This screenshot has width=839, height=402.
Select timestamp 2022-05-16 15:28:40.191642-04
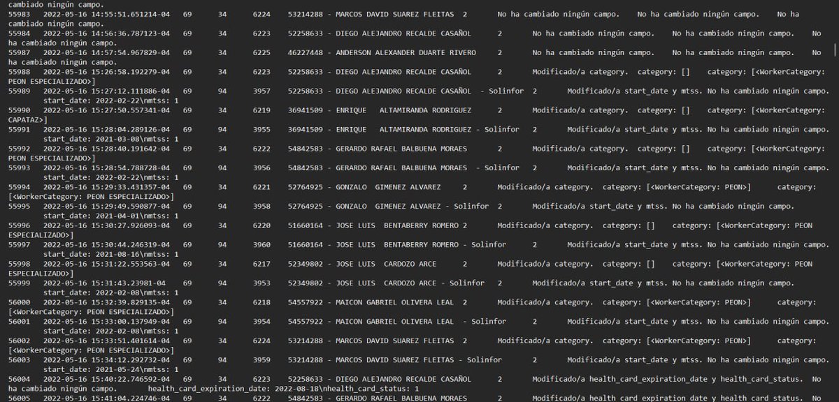point(106,149)
